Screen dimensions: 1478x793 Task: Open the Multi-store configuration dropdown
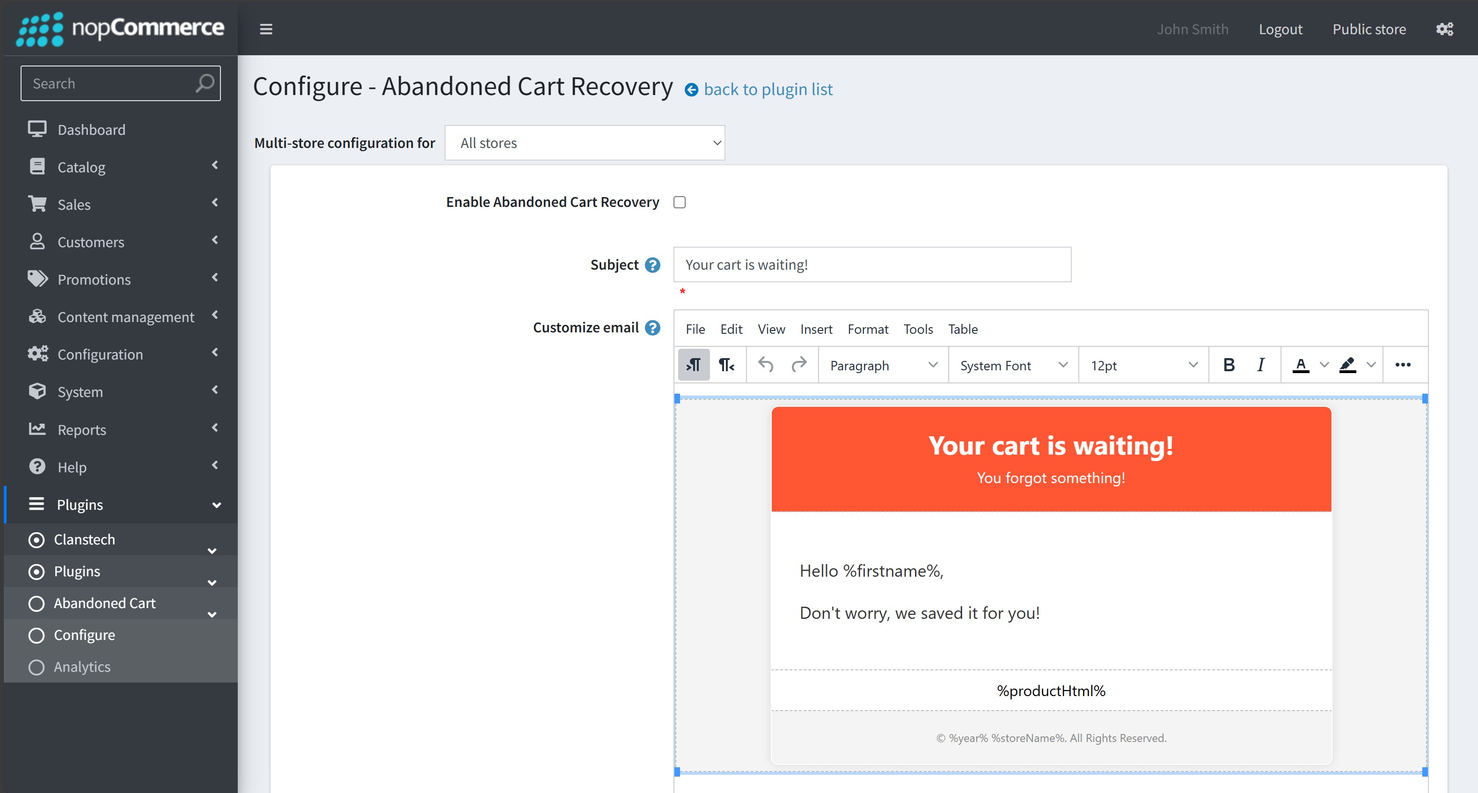point(585,143)
